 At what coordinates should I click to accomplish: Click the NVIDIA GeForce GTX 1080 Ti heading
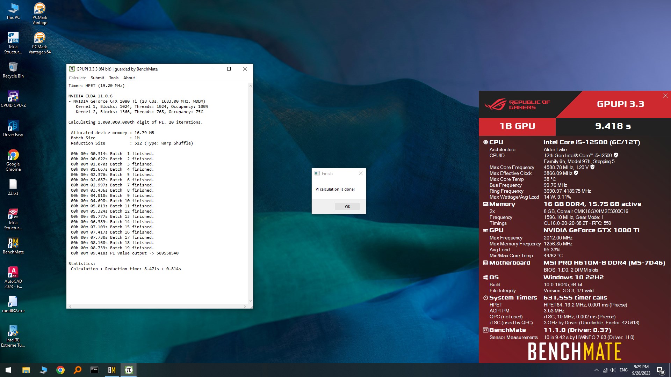click(x=591, y=230)
